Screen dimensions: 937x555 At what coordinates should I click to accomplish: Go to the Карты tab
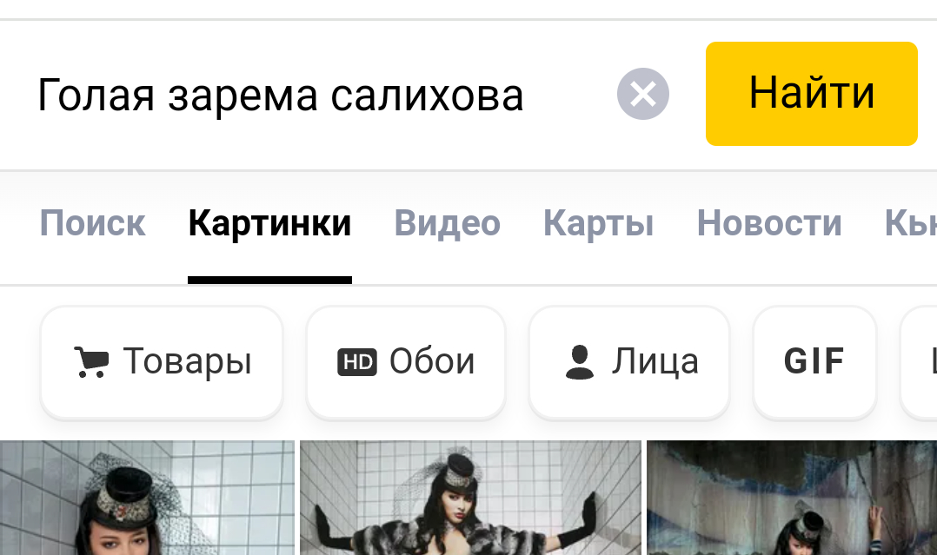(598, 223)
